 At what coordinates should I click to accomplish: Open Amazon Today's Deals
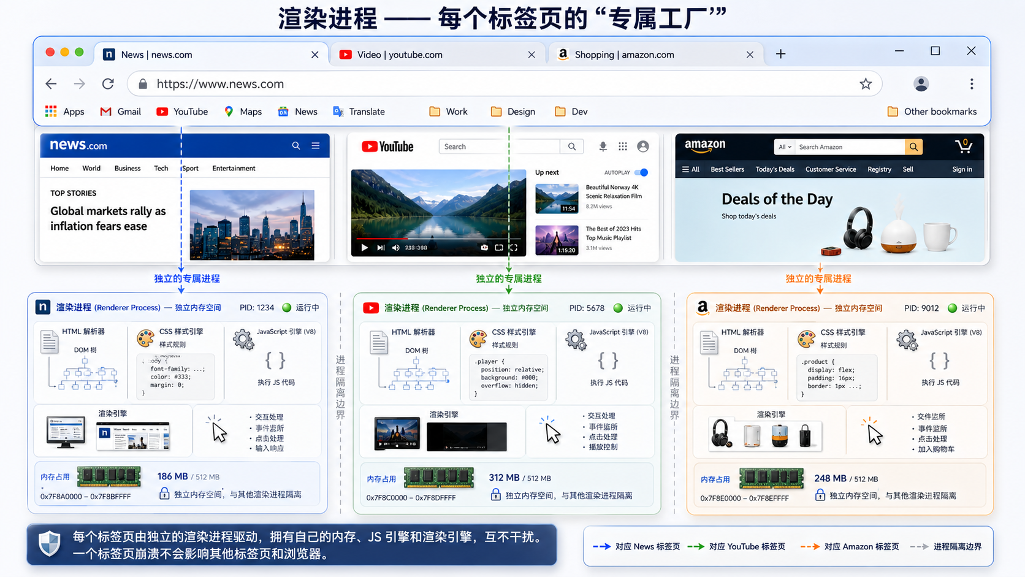coord(775,169)
